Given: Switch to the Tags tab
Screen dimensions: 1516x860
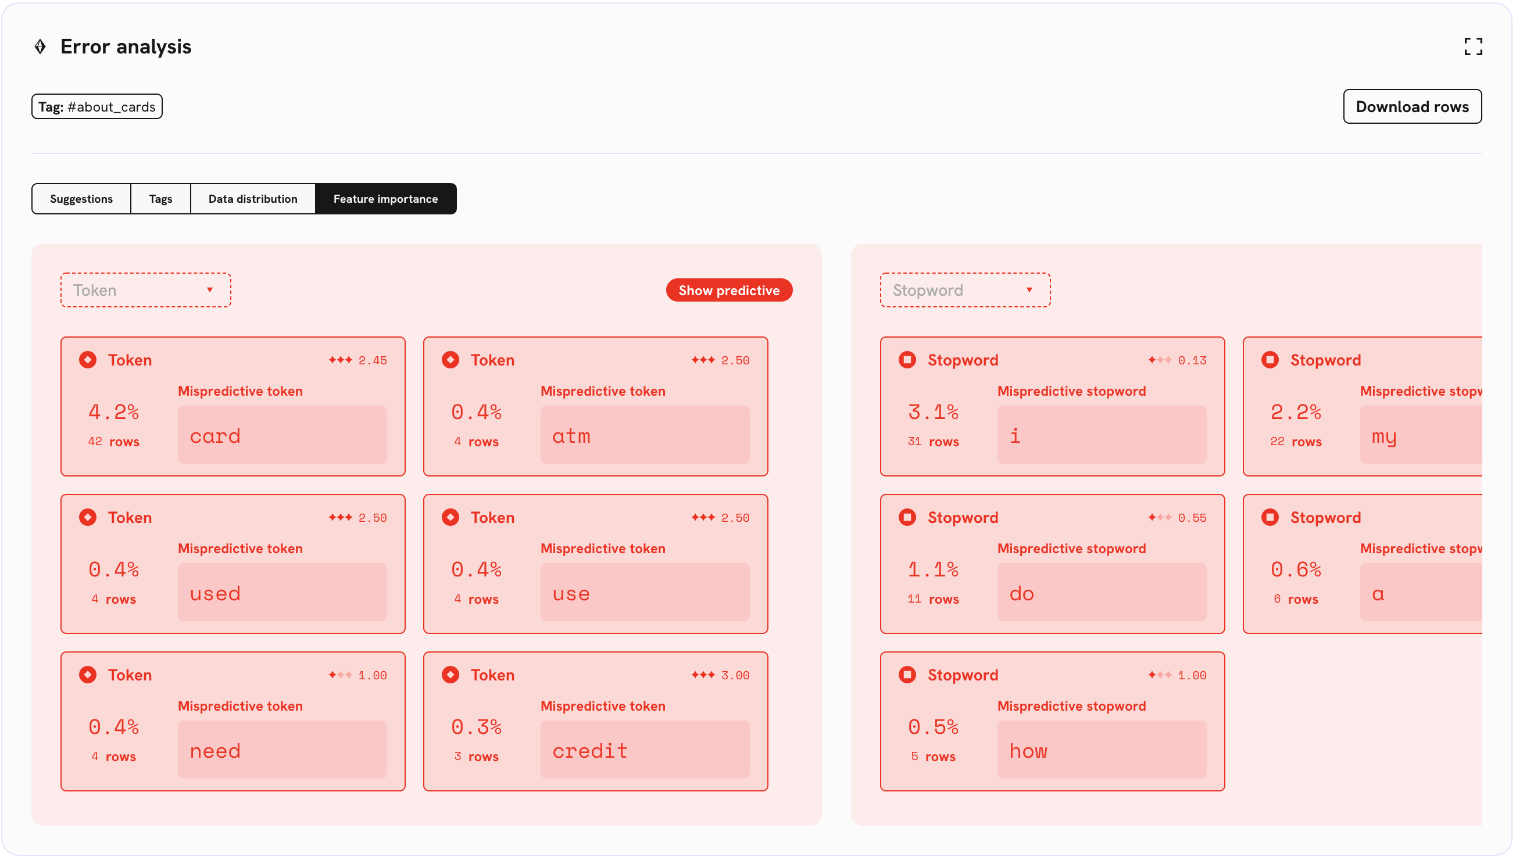Looking at the screenshot, I should tap(160, 199).
